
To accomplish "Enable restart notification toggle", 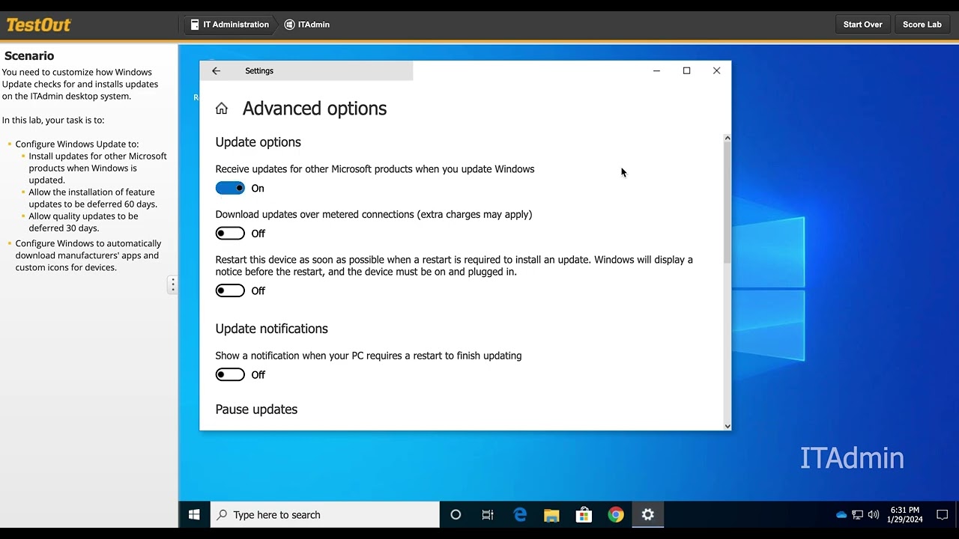I will coord(230,374).
